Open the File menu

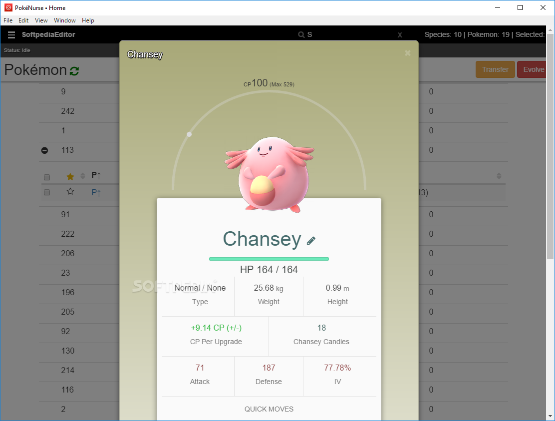click(x=8, y=20)
